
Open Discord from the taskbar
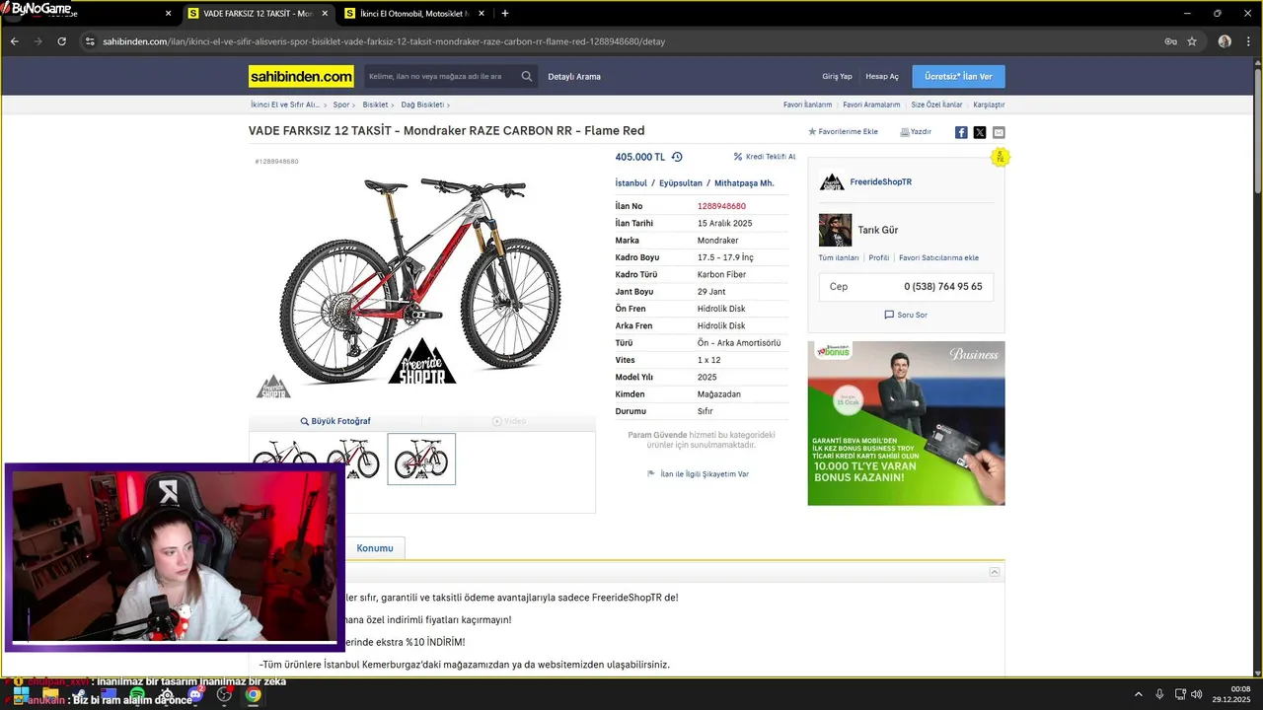coord(194,694)
